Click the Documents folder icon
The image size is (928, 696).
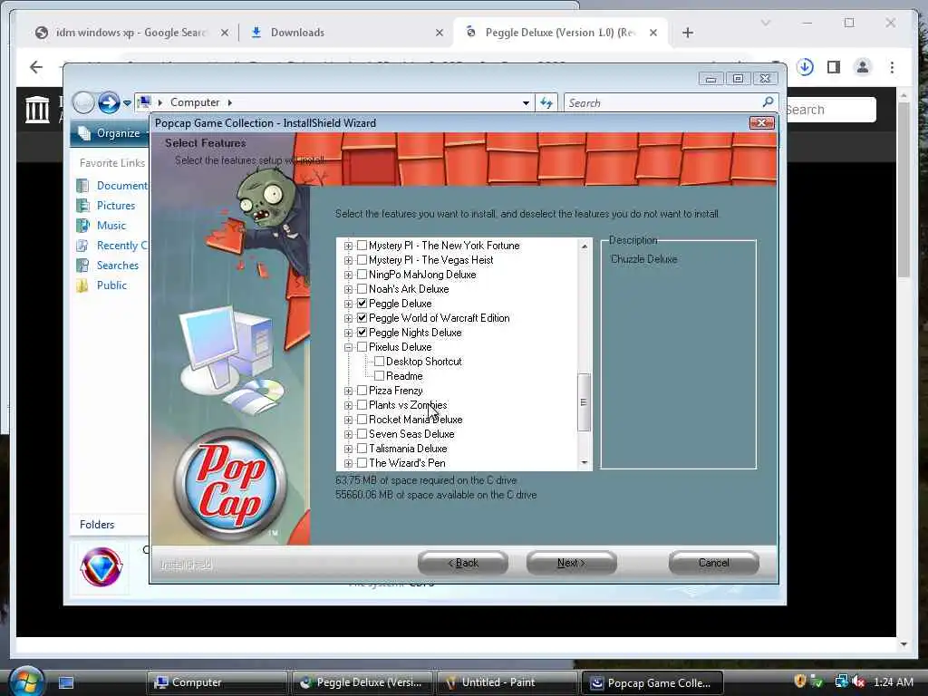[82, 186]
